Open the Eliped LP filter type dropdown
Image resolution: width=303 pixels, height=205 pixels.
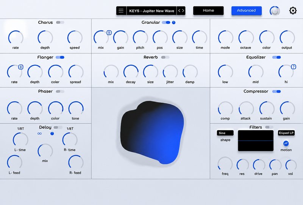(x=286, y=133)
